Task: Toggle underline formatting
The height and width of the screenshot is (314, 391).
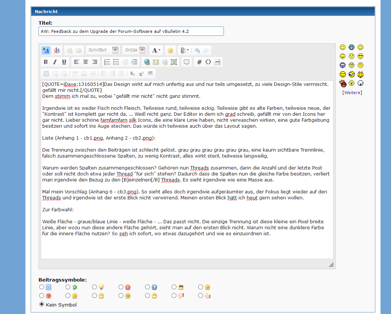Action: pos(64,62)
